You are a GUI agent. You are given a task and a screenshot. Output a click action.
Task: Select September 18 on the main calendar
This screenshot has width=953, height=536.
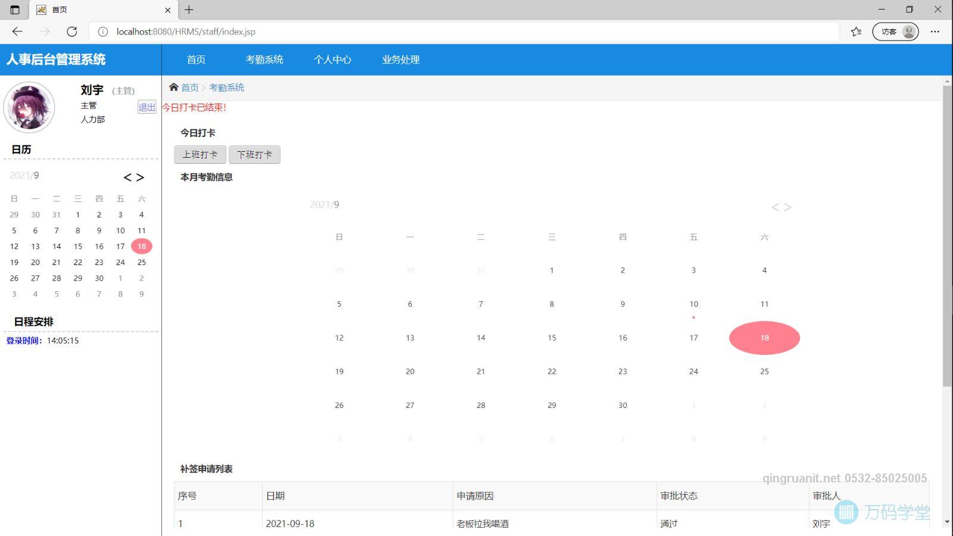coord(764,338)
